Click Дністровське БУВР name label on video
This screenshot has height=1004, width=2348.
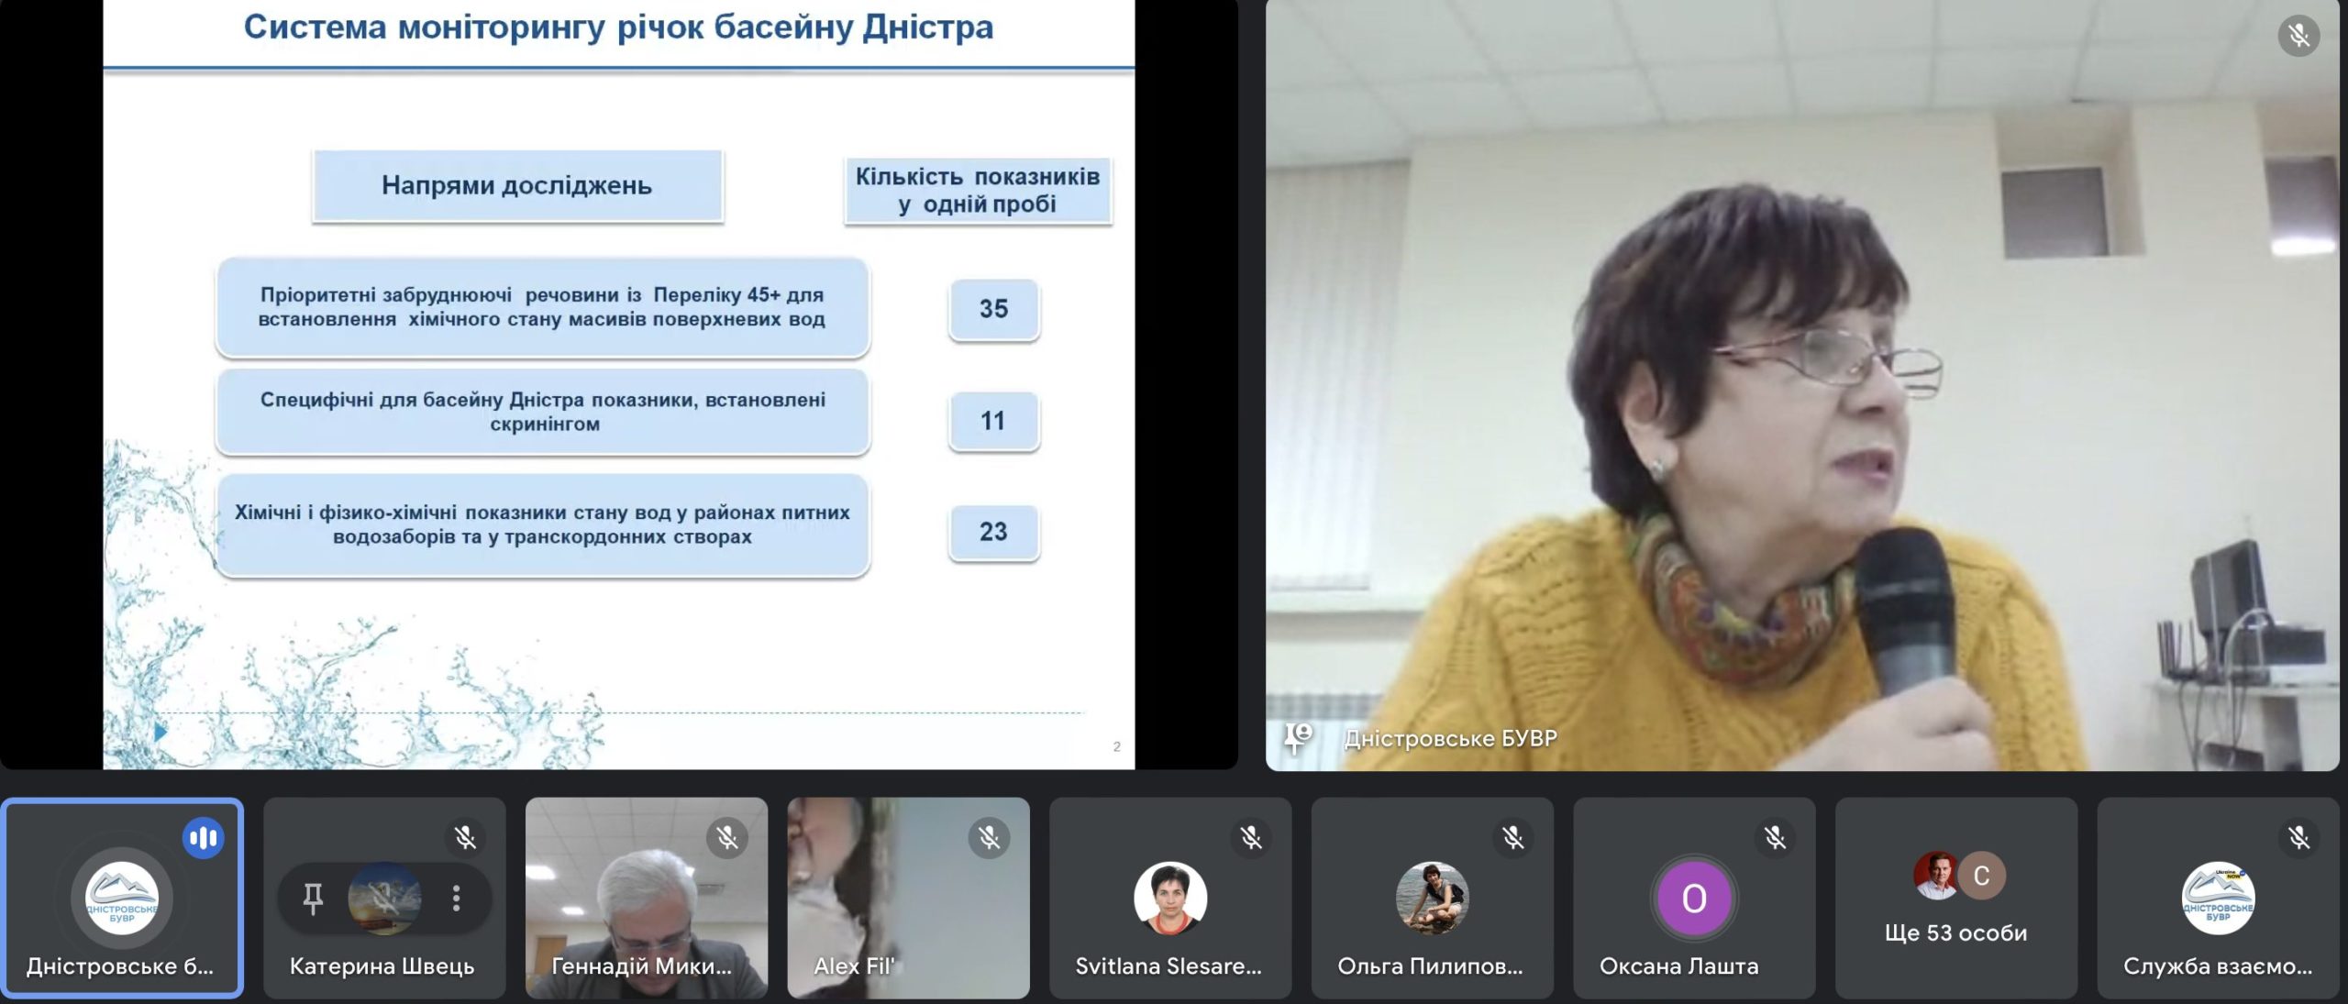(x=1450, y=738)
